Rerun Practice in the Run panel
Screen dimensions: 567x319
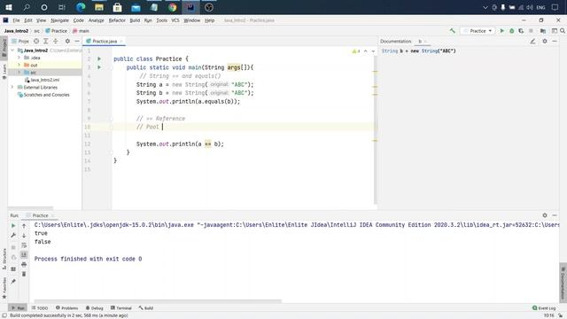[x=13, y=226]
